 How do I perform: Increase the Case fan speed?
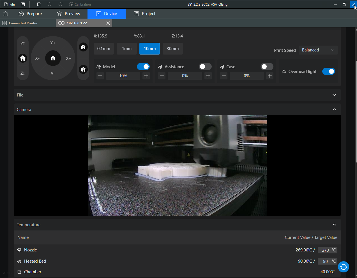pyautogui.click(x=270, y=76)
